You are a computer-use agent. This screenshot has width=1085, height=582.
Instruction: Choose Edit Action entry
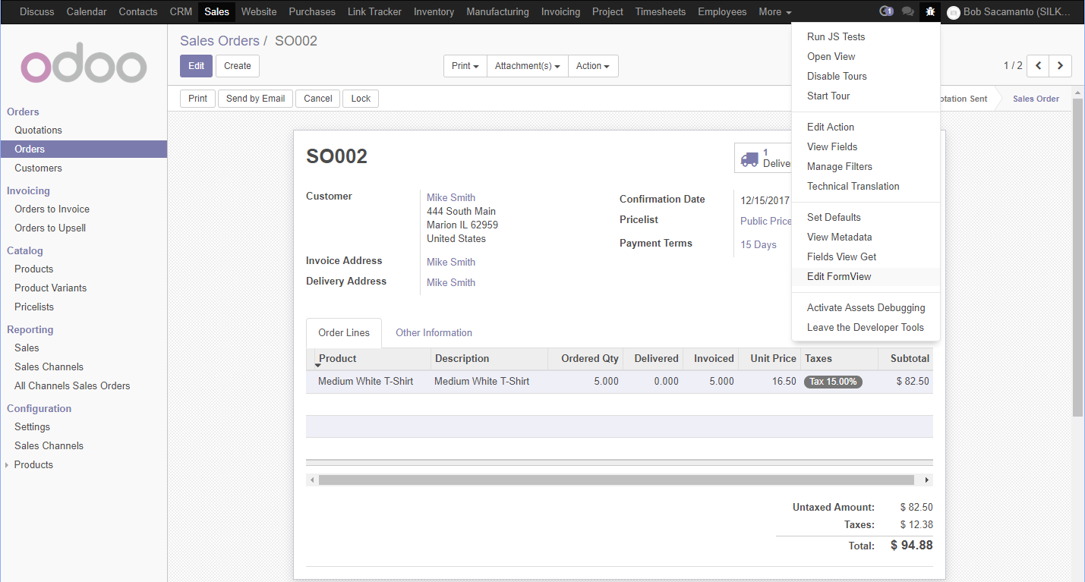(x=866, y=127)
